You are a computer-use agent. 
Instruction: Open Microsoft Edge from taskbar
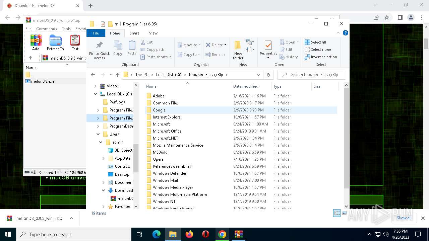[157, 234]
